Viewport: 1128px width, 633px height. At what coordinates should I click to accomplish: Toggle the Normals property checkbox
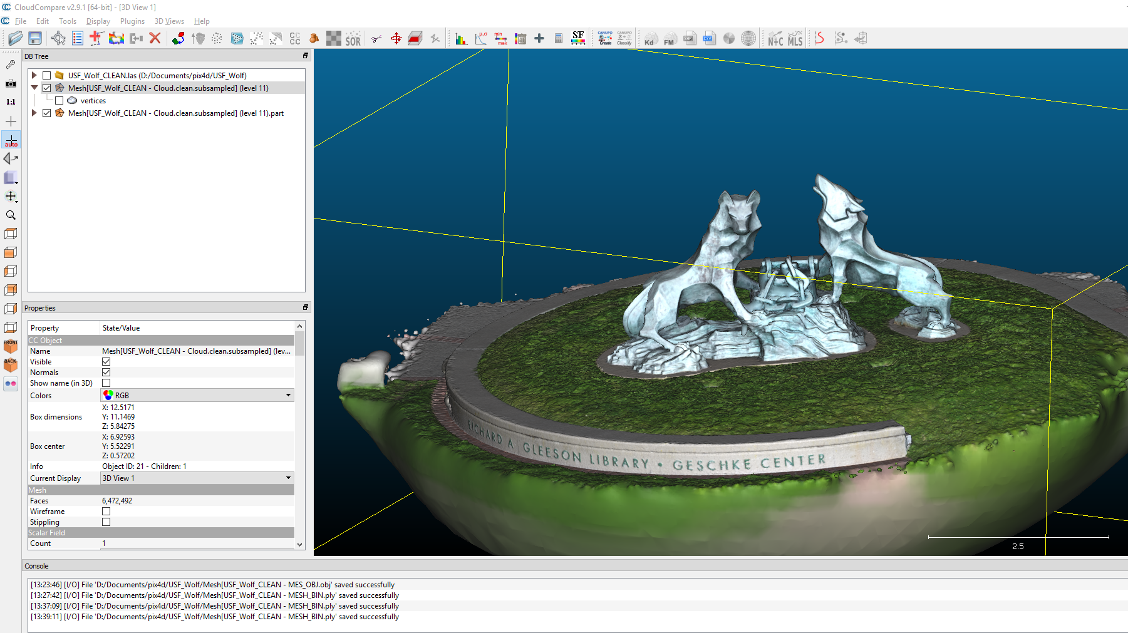[x=106, y=372]
